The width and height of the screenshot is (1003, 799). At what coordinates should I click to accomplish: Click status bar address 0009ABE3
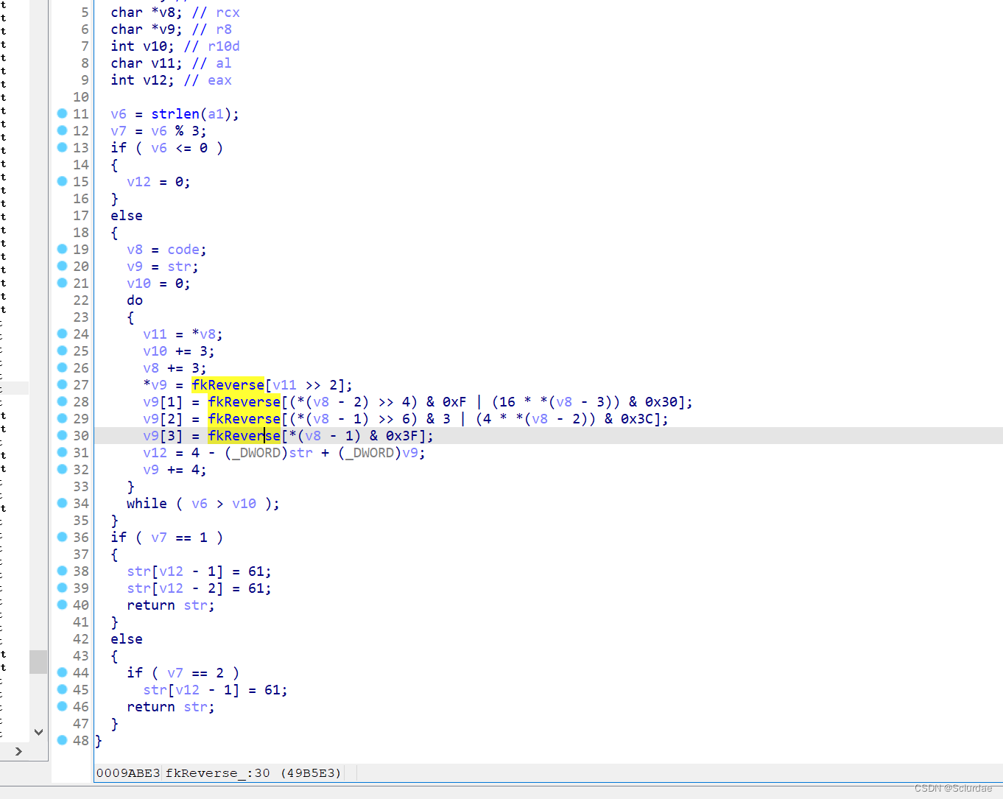(x=128, y=772)
